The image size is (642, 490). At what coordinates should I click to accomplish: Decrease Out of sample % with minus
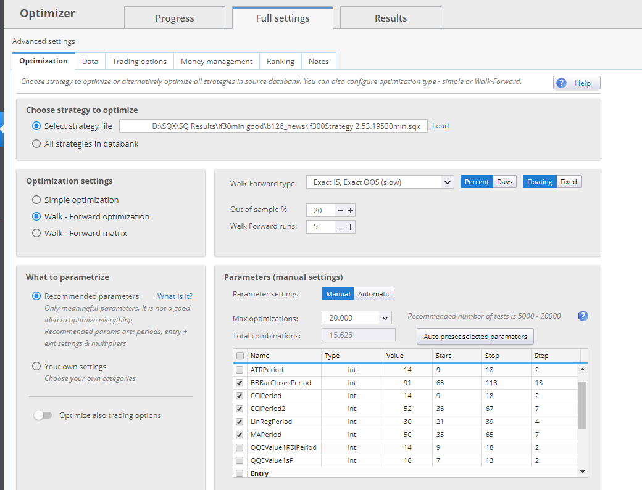point(340,210)
